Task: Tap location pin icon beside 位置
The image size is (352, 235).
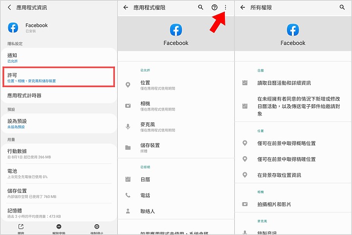Action: [x=128, y=85]
